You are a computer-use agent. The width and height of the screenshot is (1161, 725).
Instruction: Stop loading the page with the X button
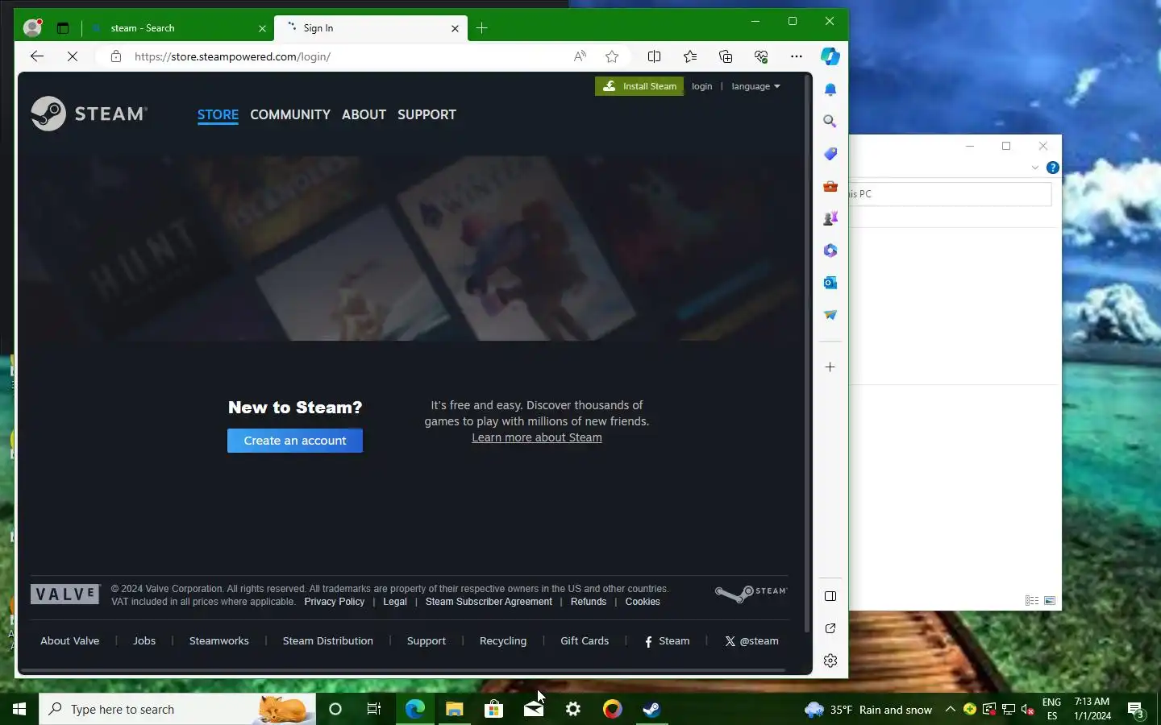(x=72, y=56)
